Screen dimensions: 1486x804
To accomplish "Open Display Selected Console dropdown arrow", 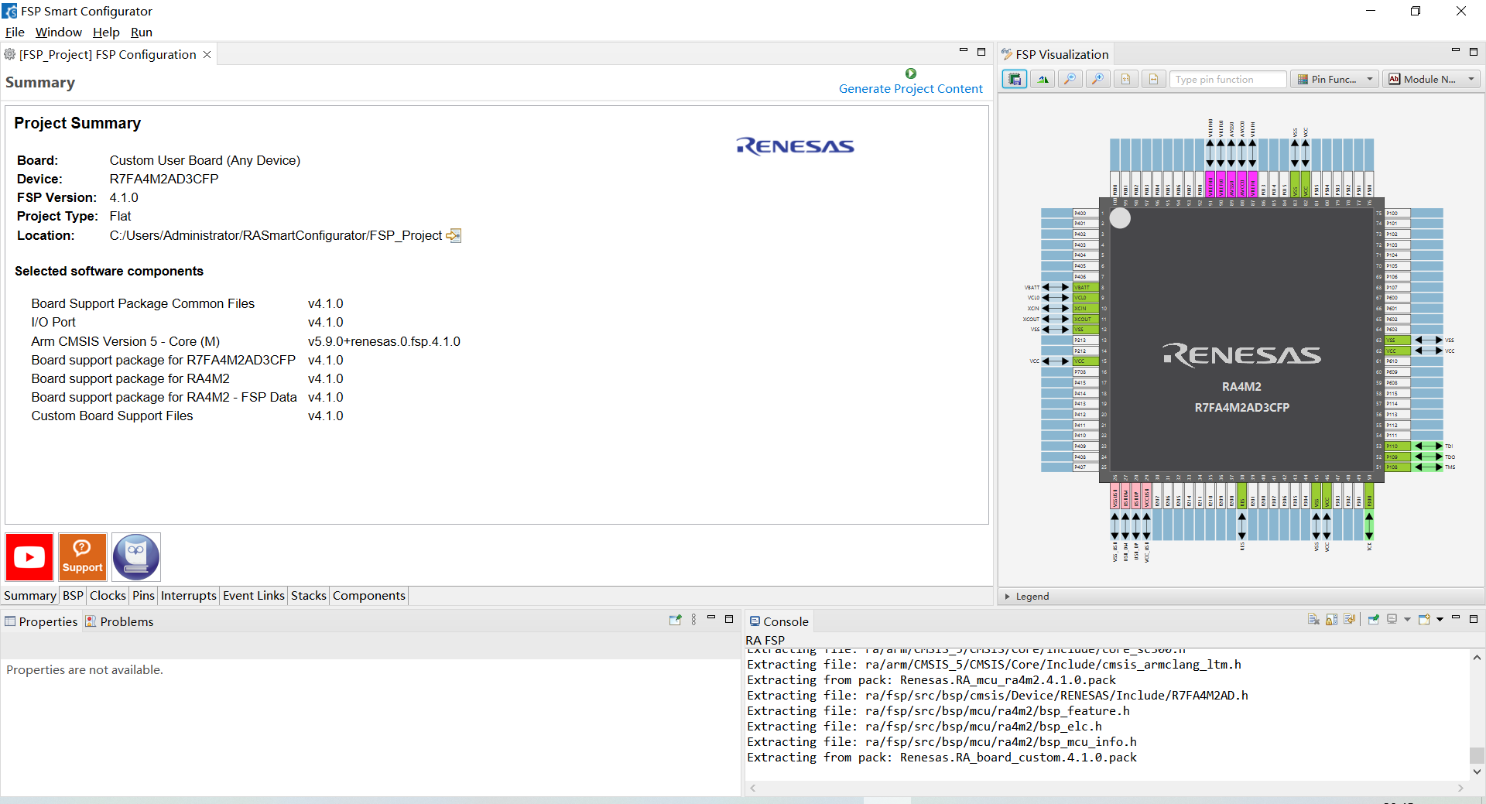I will point(1407,619).
